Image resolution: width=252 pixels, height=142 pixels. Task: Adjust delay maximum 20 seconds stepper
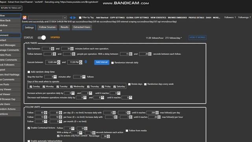click(150, 54)
